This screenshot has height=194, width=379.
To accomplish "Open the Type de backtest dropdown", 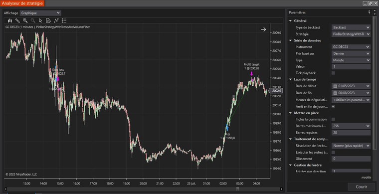I will pyautogui.click(x=351, y=27).
